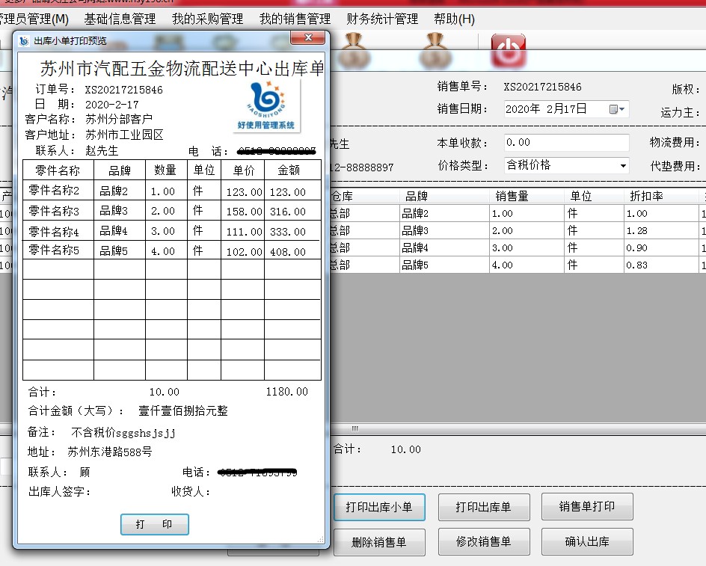Screen dimensions: 706x566
Task: Click the 销售日期 date field
Action: (566, 109)
